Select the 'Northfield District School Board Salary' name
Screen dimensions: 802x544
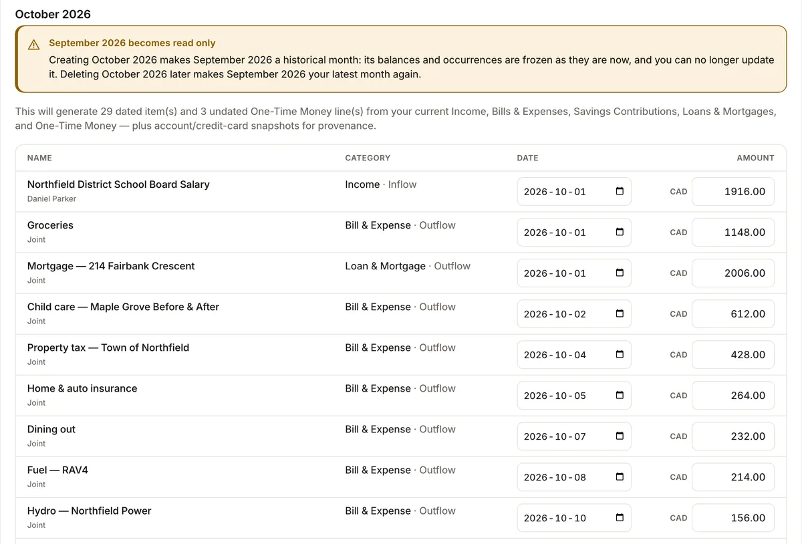tap(118, 184)
